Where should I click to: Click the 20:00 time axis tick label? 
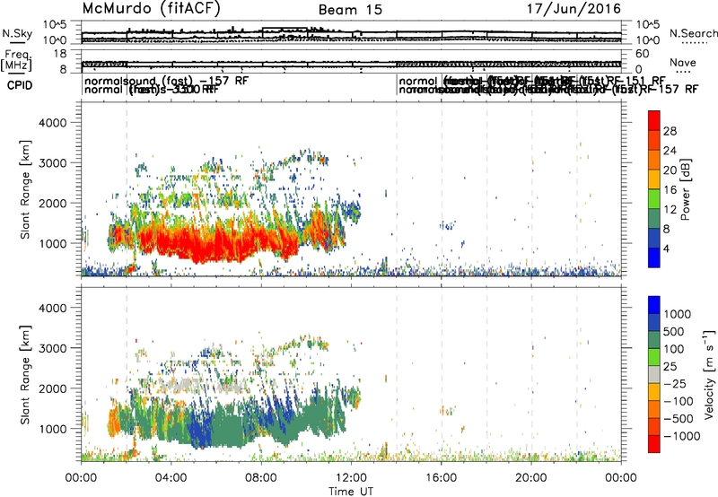pos(531,477)
